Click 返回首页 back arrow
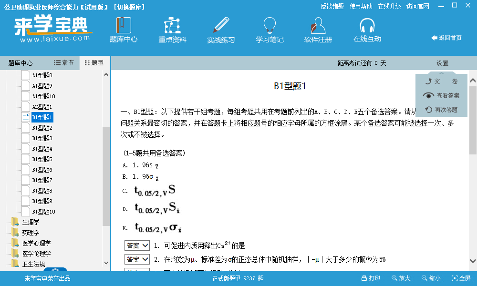Screen dimensions: 477x286 point(434,38)
